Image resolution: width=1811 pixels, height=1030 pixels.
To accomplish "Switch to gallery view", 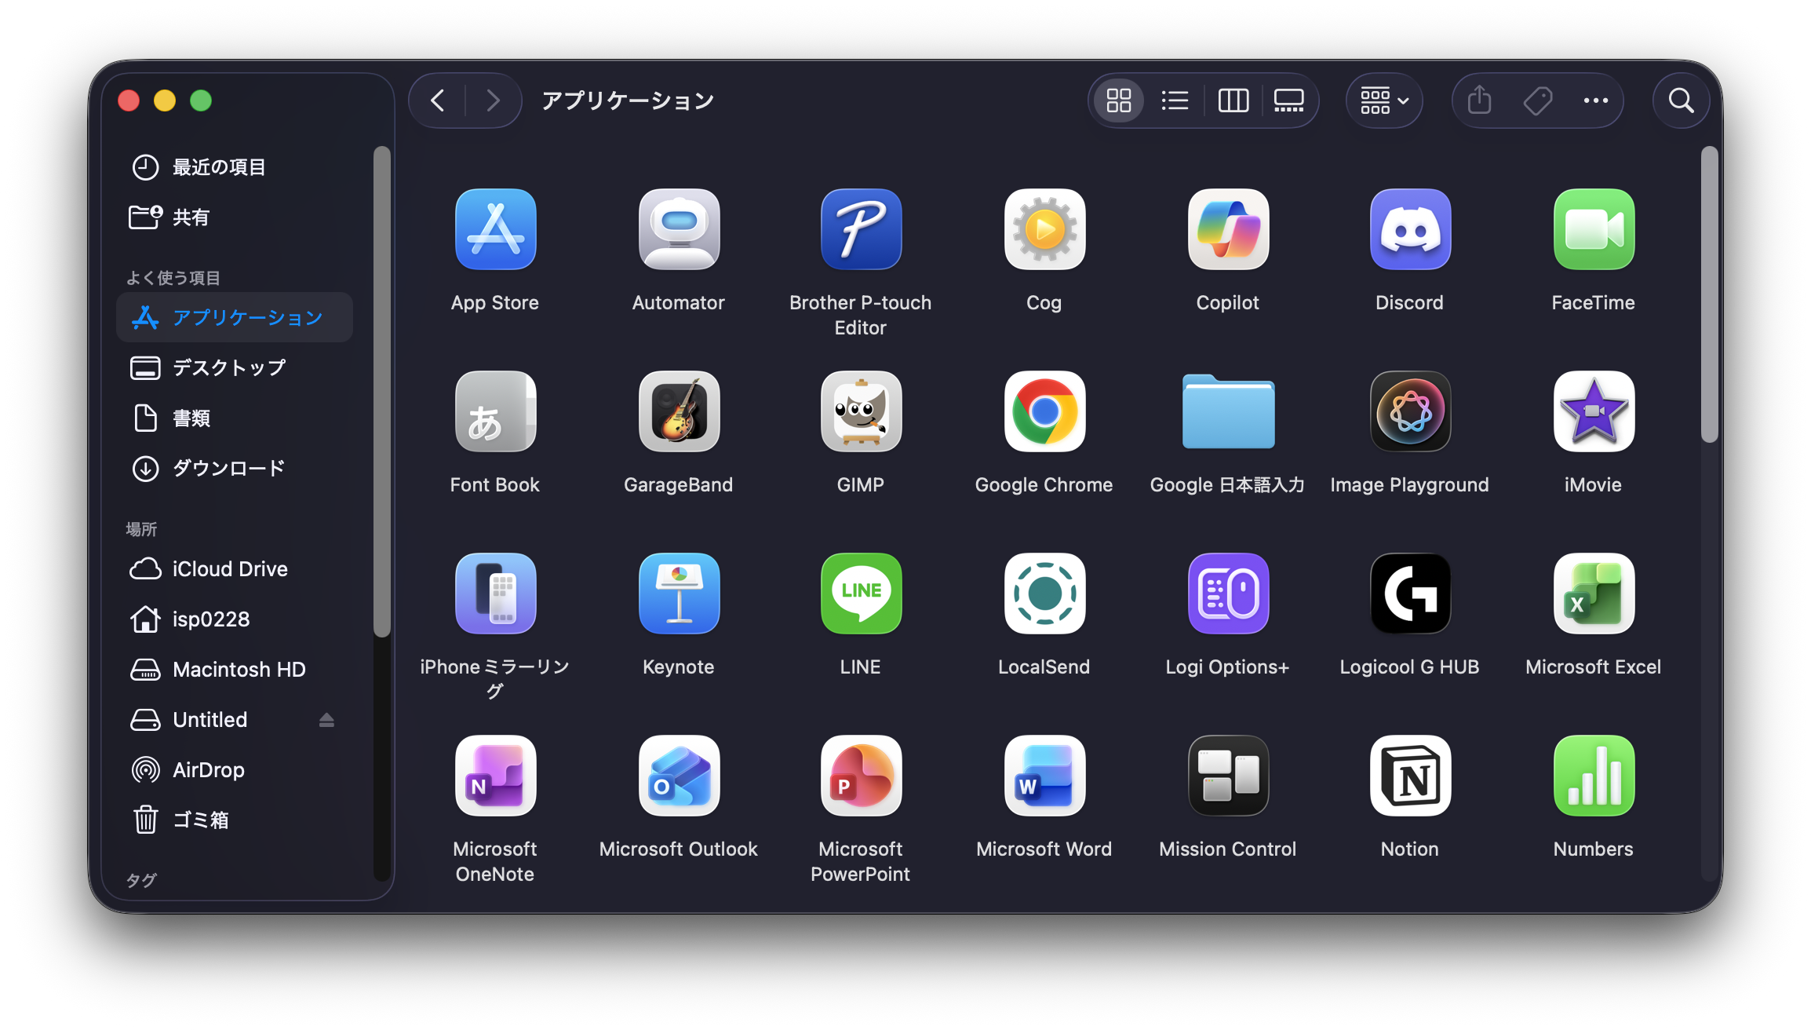I will (x=1288, y=100).
